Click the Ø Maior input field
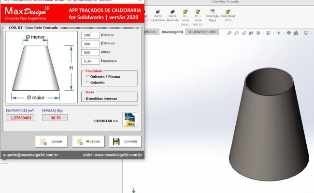 (91, 35)
